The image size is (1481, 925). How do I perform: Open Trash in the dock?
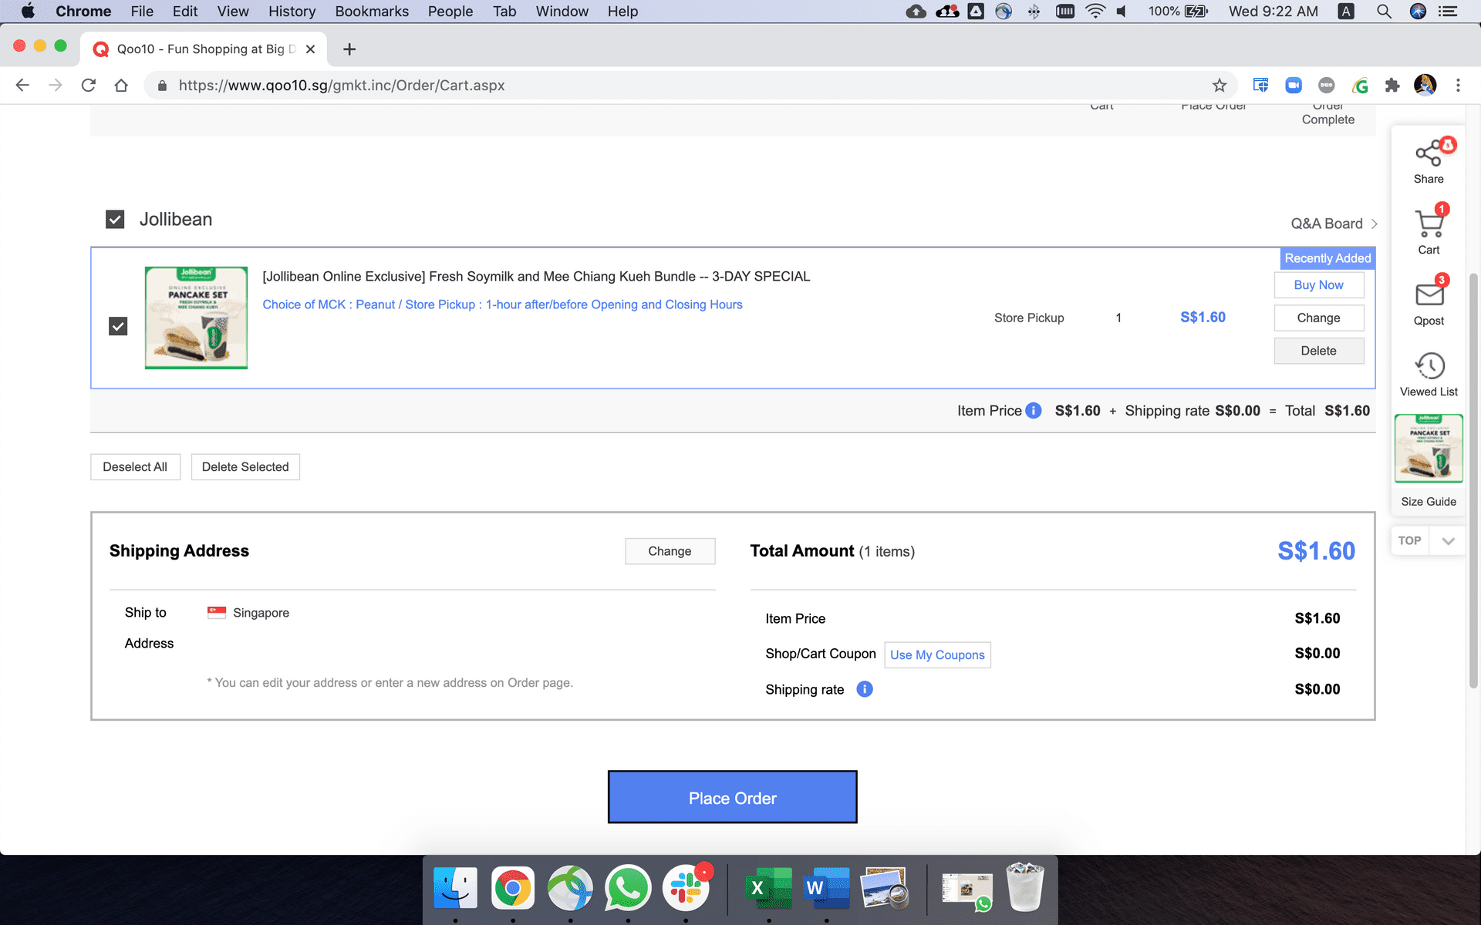click(x=1025, y=888)
